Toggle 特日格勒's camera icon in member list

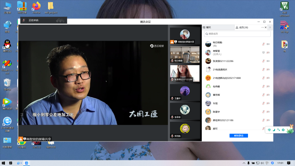[x=268, y=44]
